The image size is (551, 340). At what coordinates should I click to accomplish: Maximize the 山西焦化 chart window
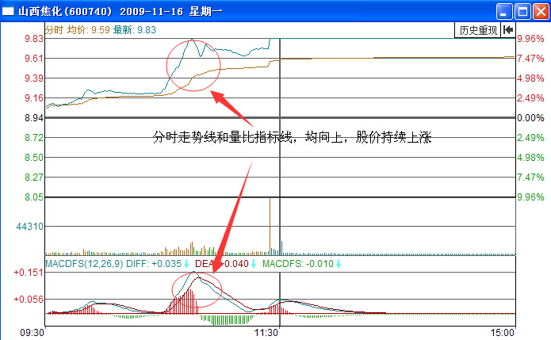522,12
